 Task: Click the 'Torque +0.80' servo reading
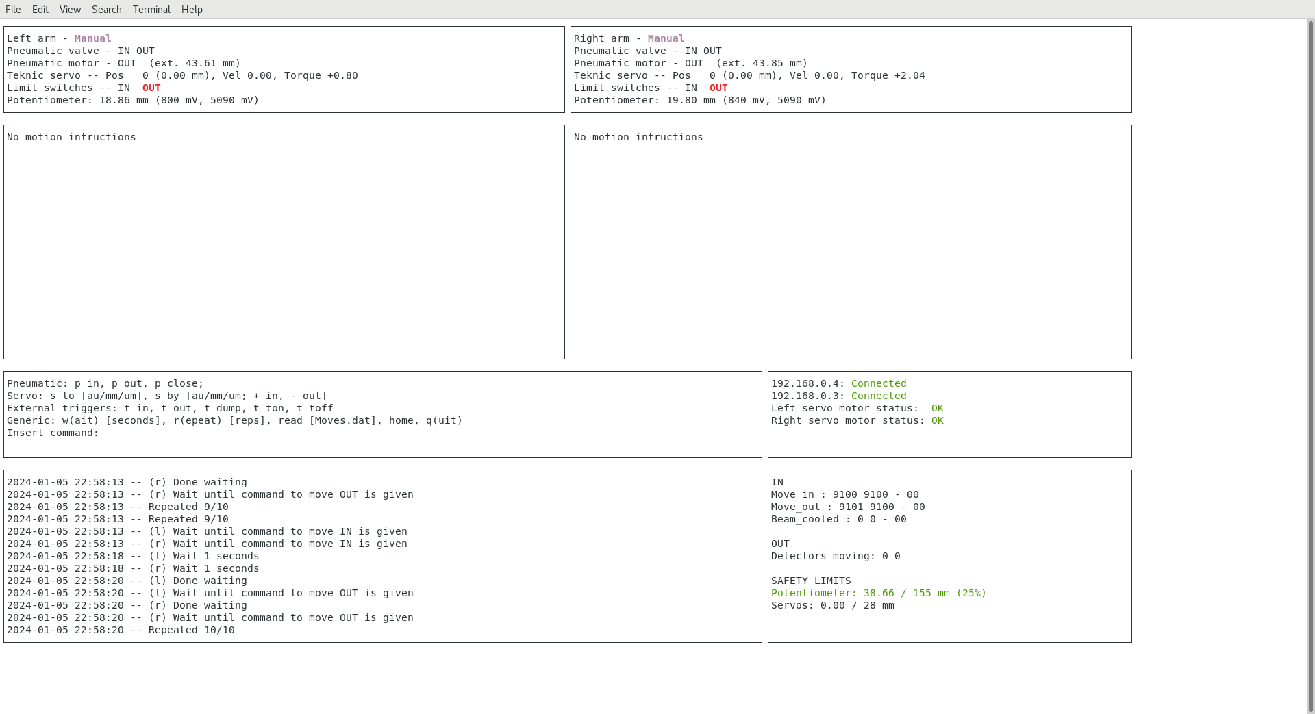(x=321, y=75)
